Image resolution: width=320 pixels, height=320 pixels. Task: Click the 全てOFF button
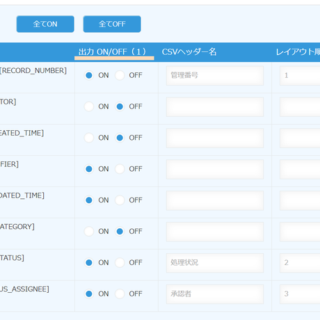coord(112,24)
